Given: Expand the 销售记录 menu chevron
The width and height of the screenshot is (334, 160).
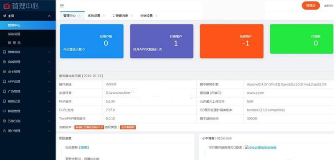Looking at the screenshot, I should pos(49,101).
